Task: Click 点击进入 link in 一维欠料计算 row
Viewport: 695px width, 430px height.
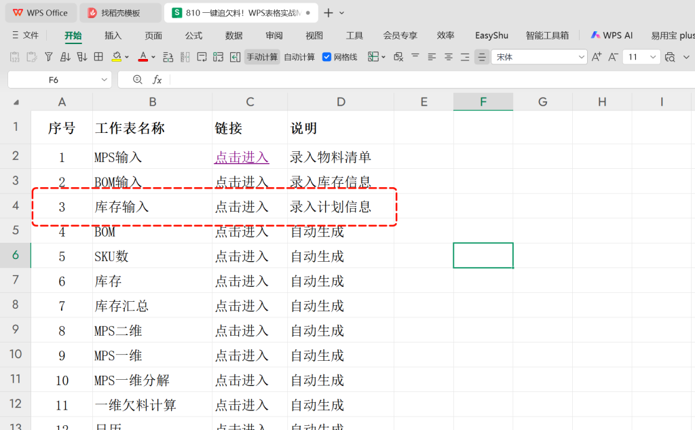Action: pos(242,405)
